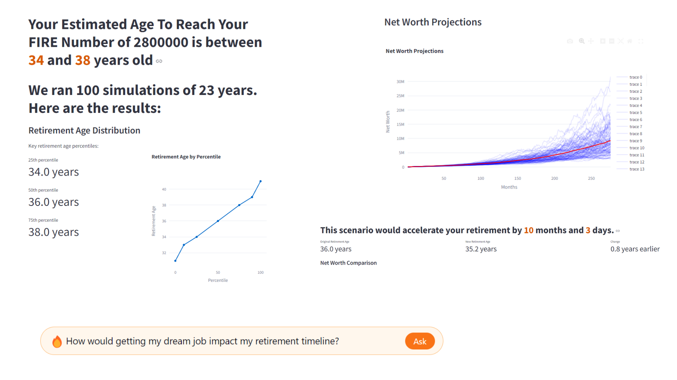Screen dimensions: 677x380
Task: Copy anchor link after retirement acceleration heading
Action: [x=618, y=231]
